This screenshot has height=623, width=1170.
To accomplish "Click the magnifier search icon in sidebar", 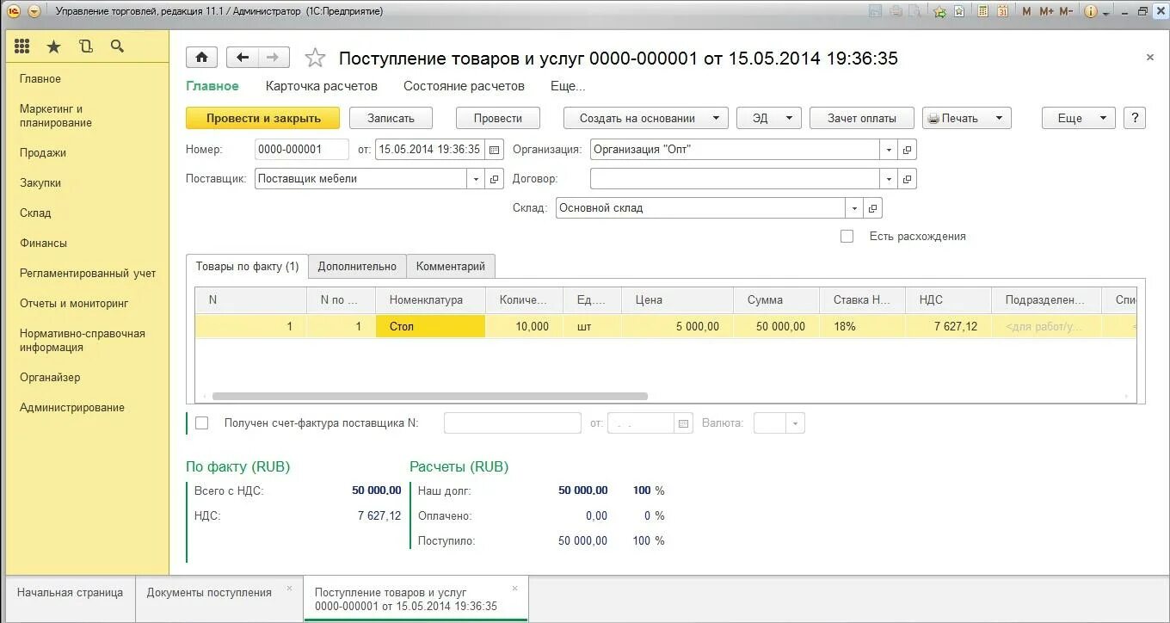I will pos(117,46).
